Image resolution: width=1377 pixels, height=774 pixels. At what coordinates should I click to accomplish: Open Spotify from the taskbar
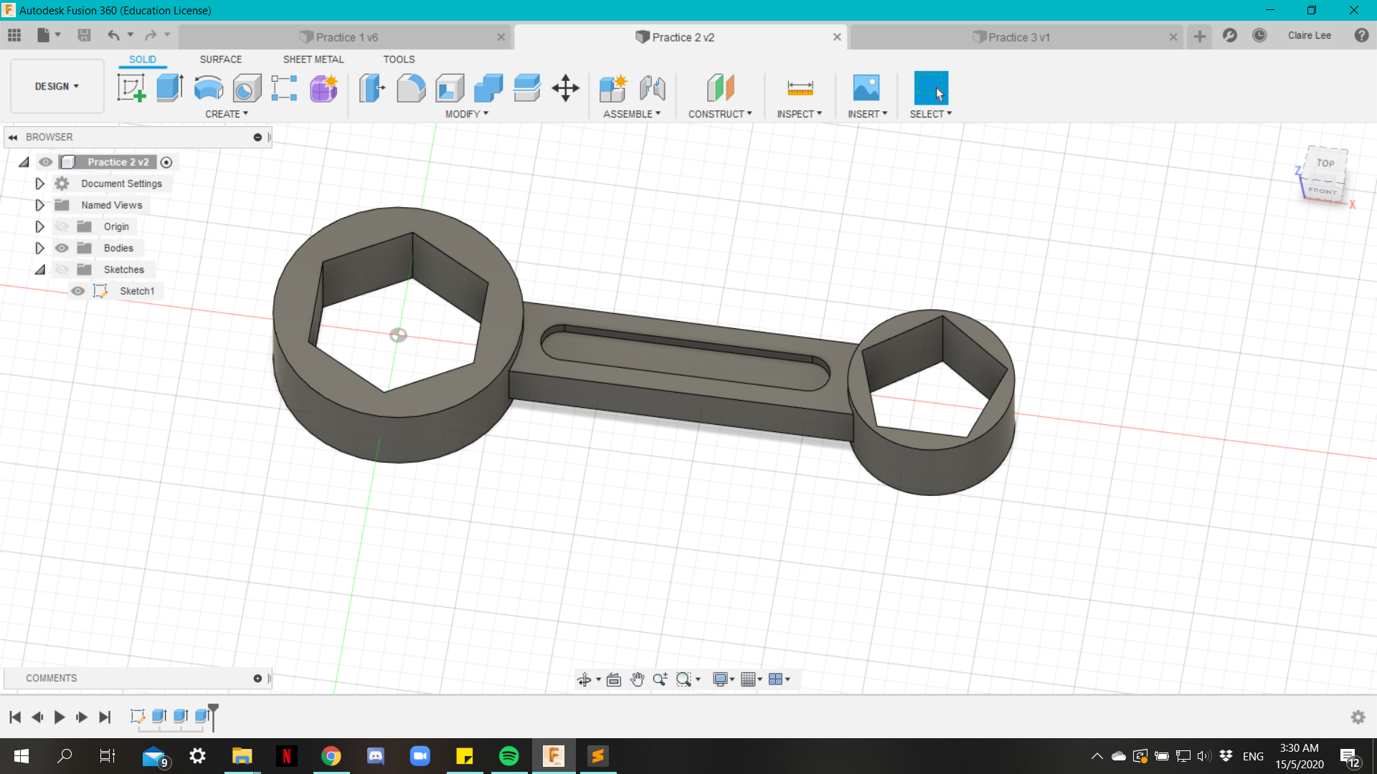click(509, 756)
